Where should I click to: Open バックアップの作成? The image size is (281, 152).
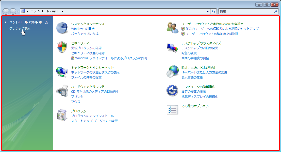[85, 34]
